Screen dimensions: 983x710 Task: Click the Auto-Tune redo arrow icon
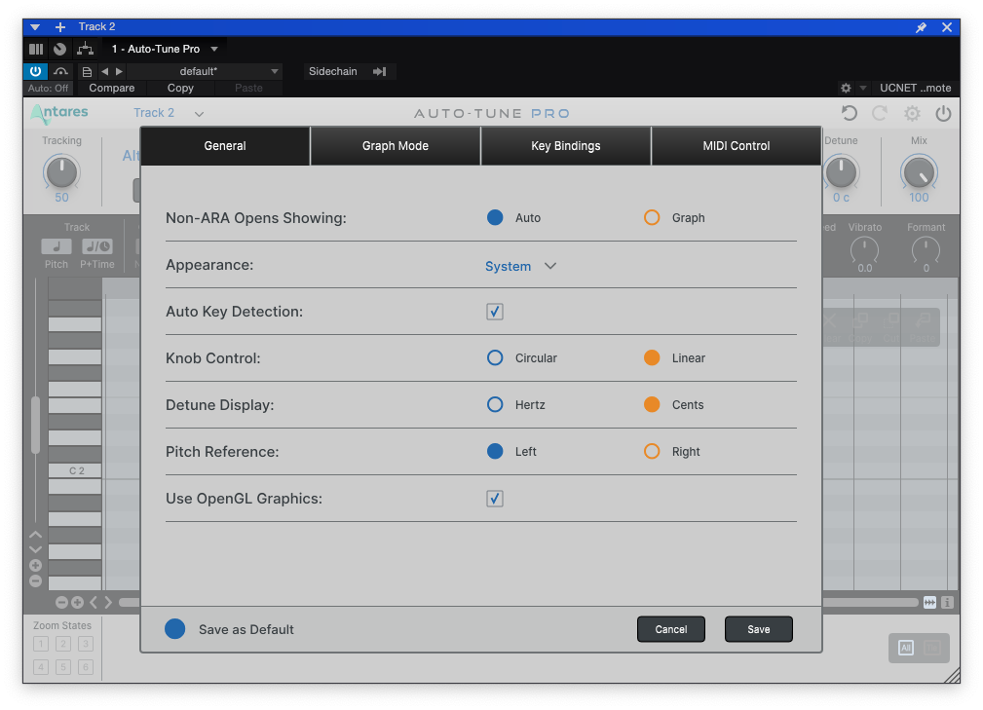[x=880, y=113]
